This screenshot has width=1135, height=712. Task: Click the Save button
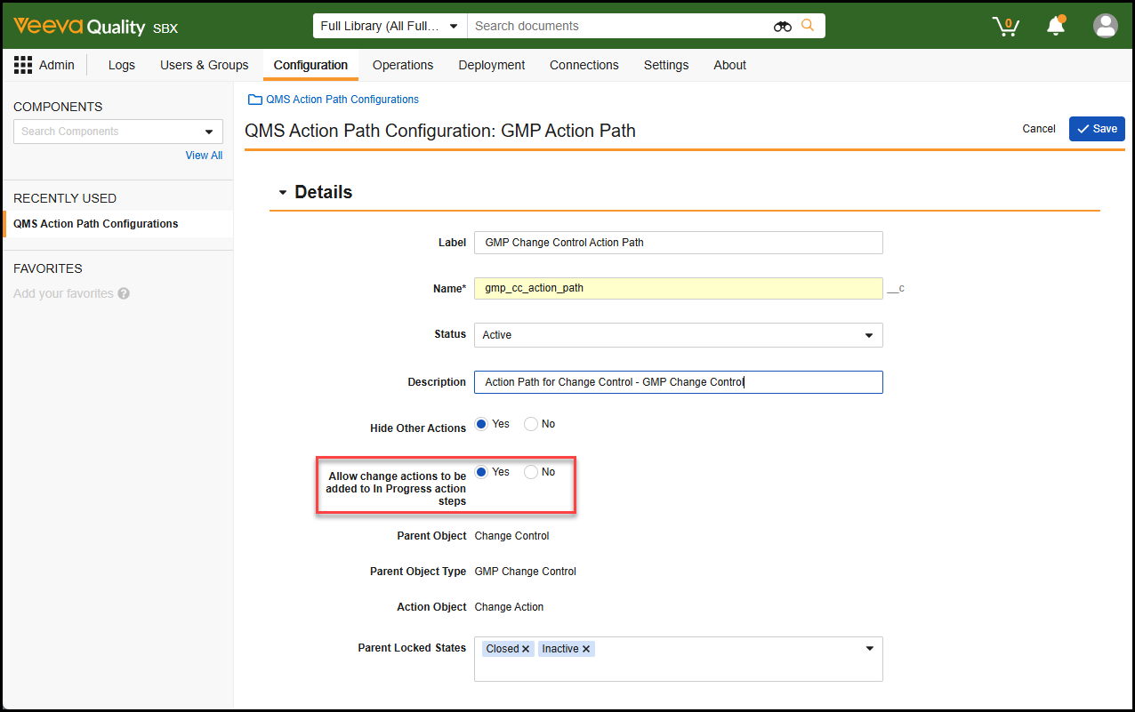tap(1096, 129)
